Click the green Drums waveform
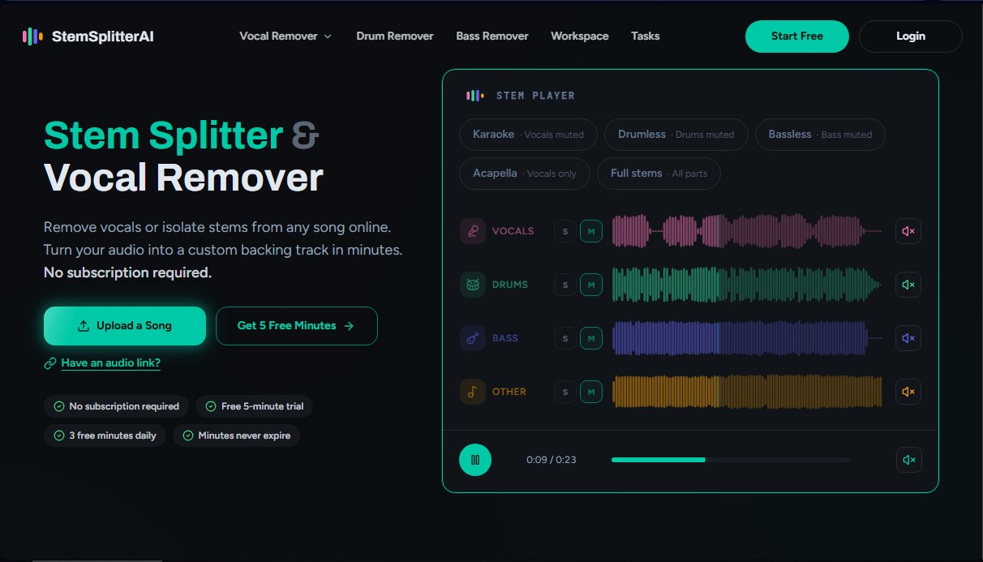Screen dimensions: 983x562 point(747,285)
